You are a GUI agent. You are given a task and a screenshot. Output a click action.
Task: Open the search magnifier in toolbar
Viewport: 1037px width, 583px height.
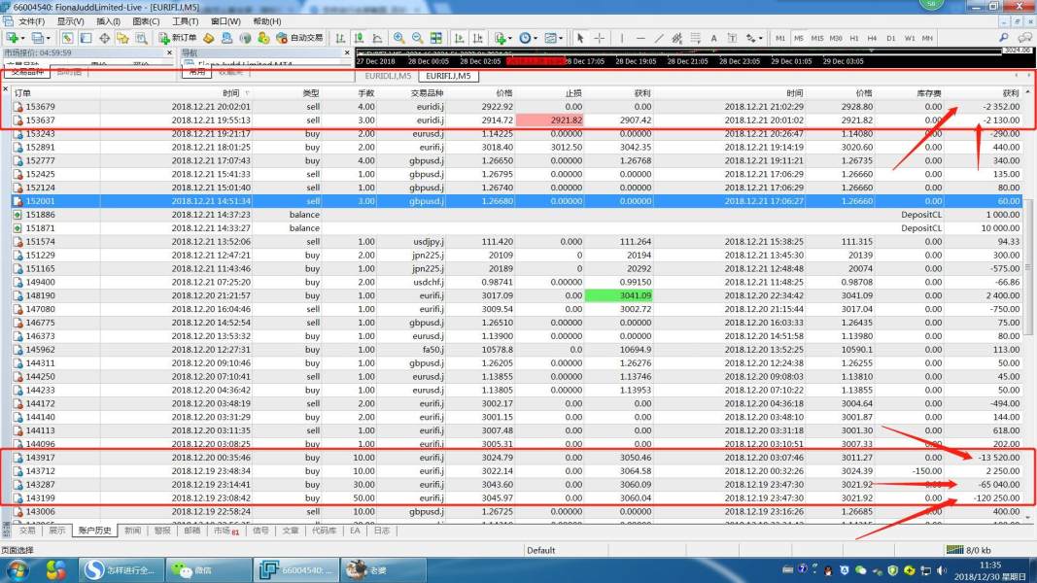click(1003, 38)
